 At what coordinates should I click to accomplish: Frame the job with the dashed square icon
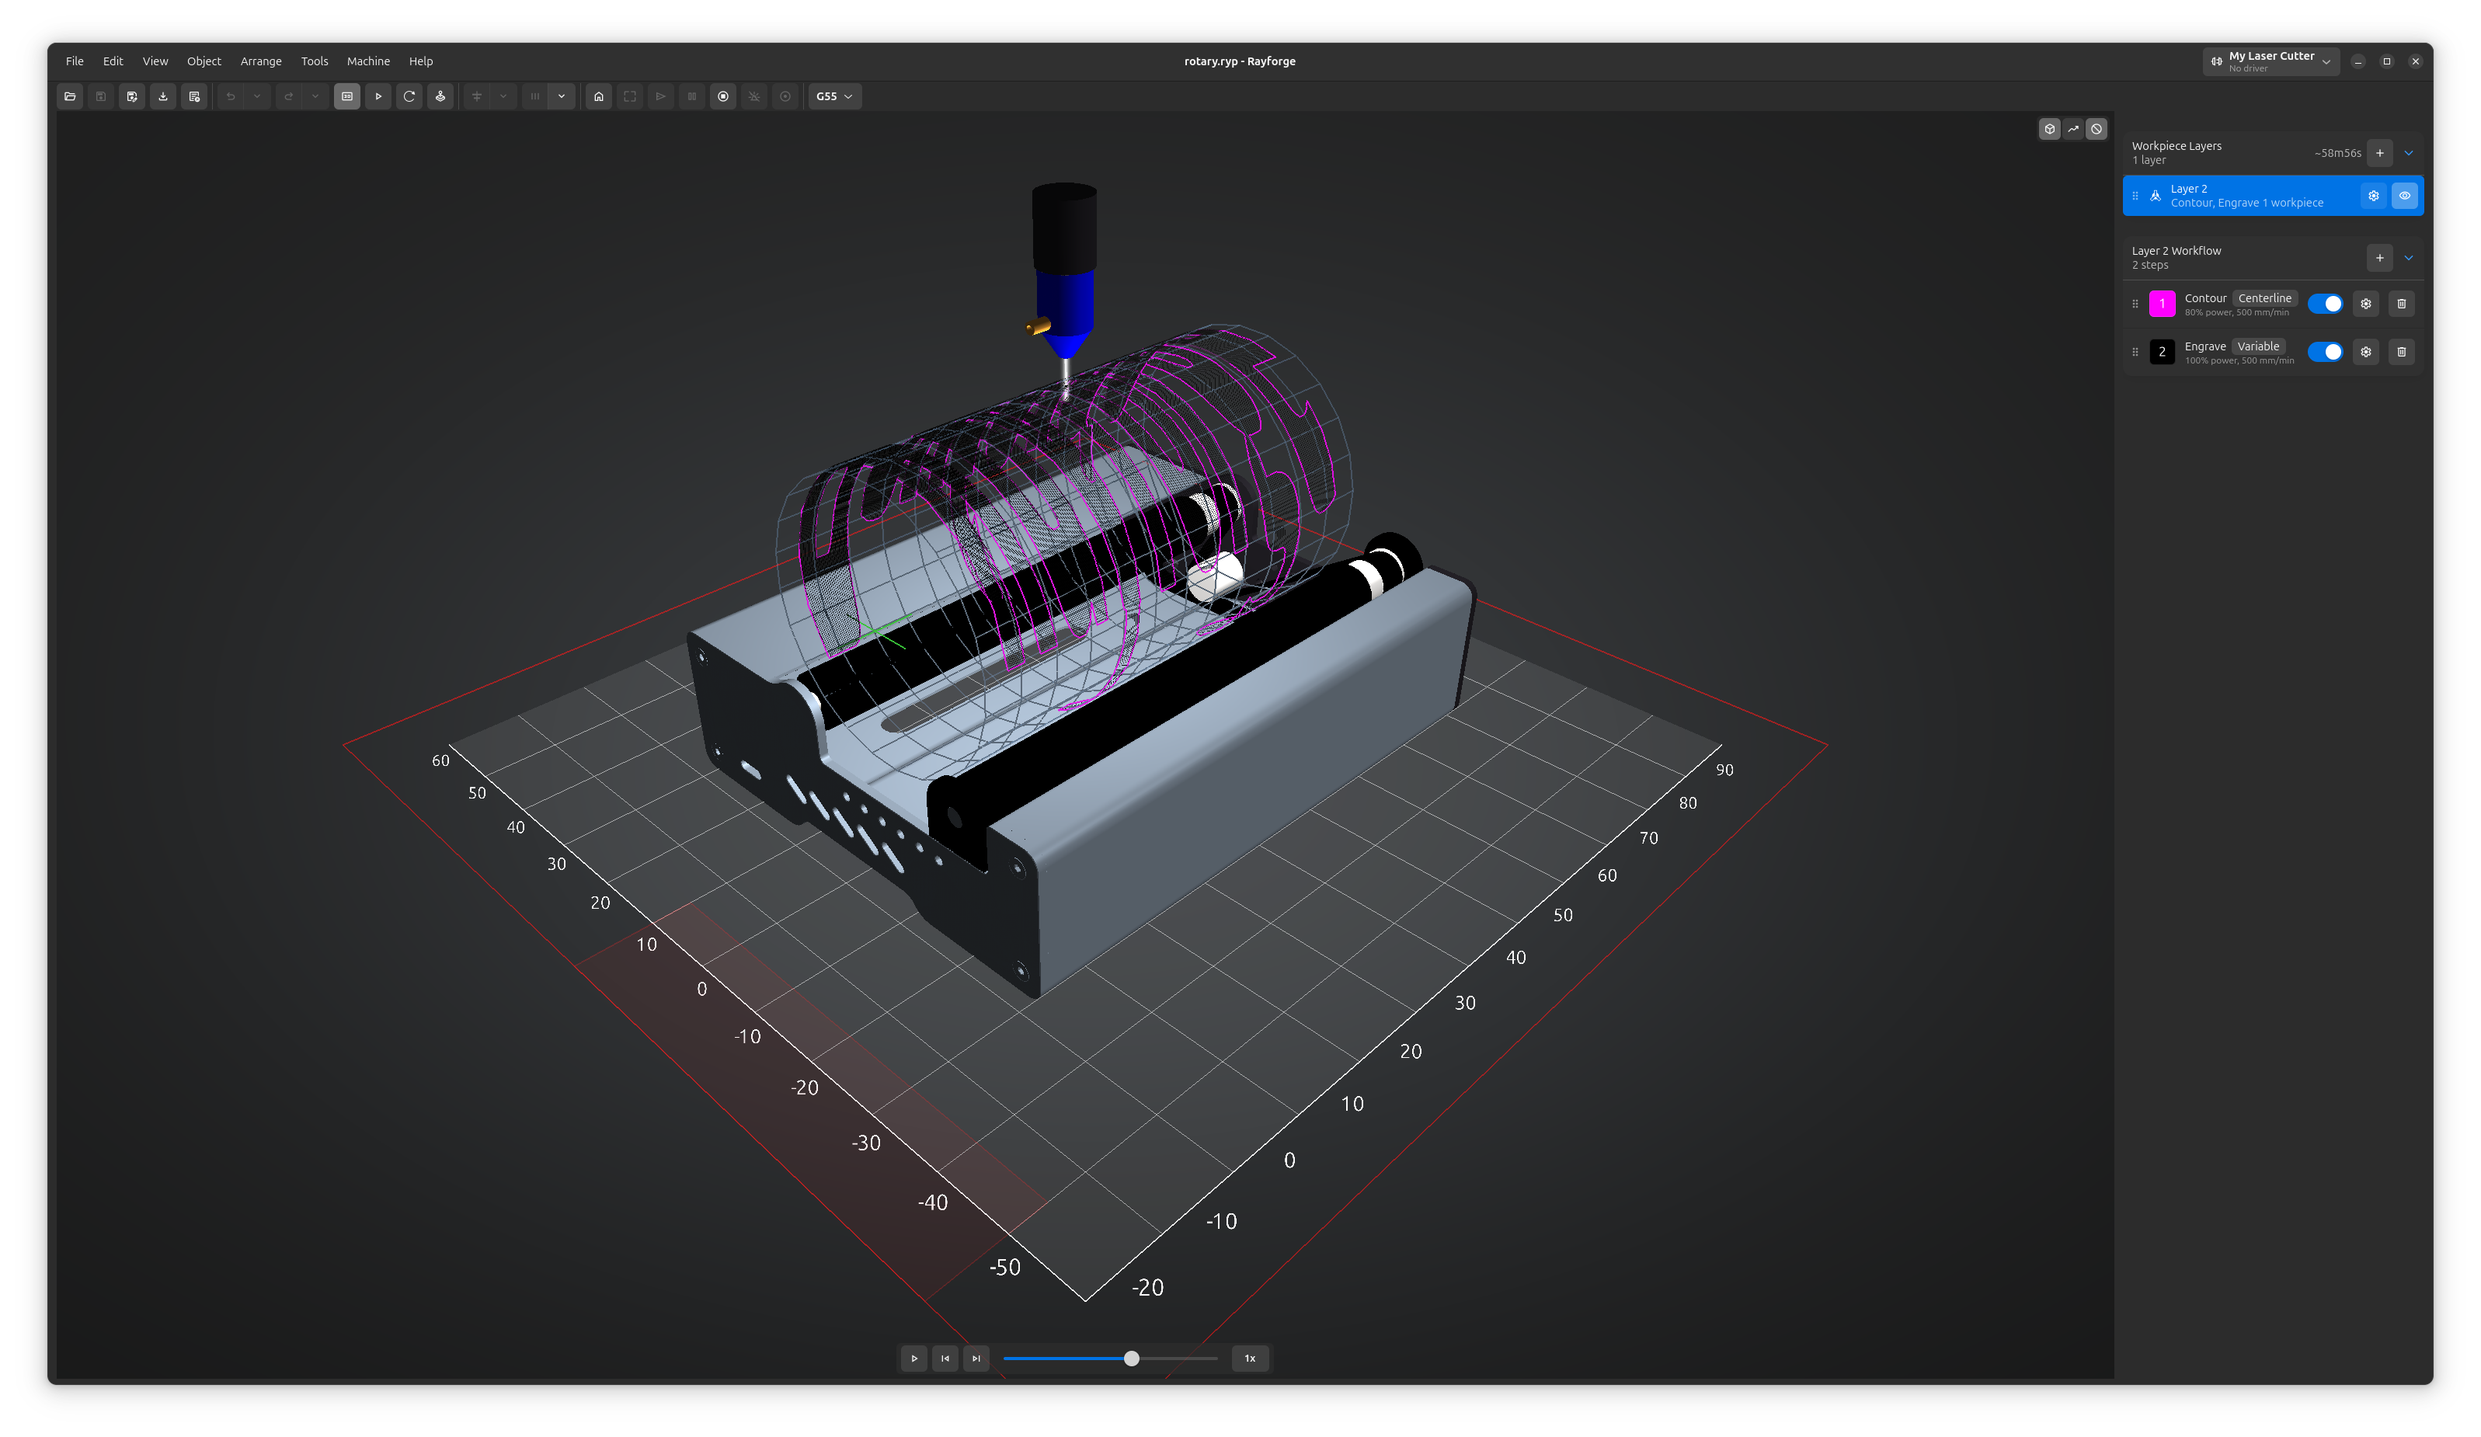(629, 96)
